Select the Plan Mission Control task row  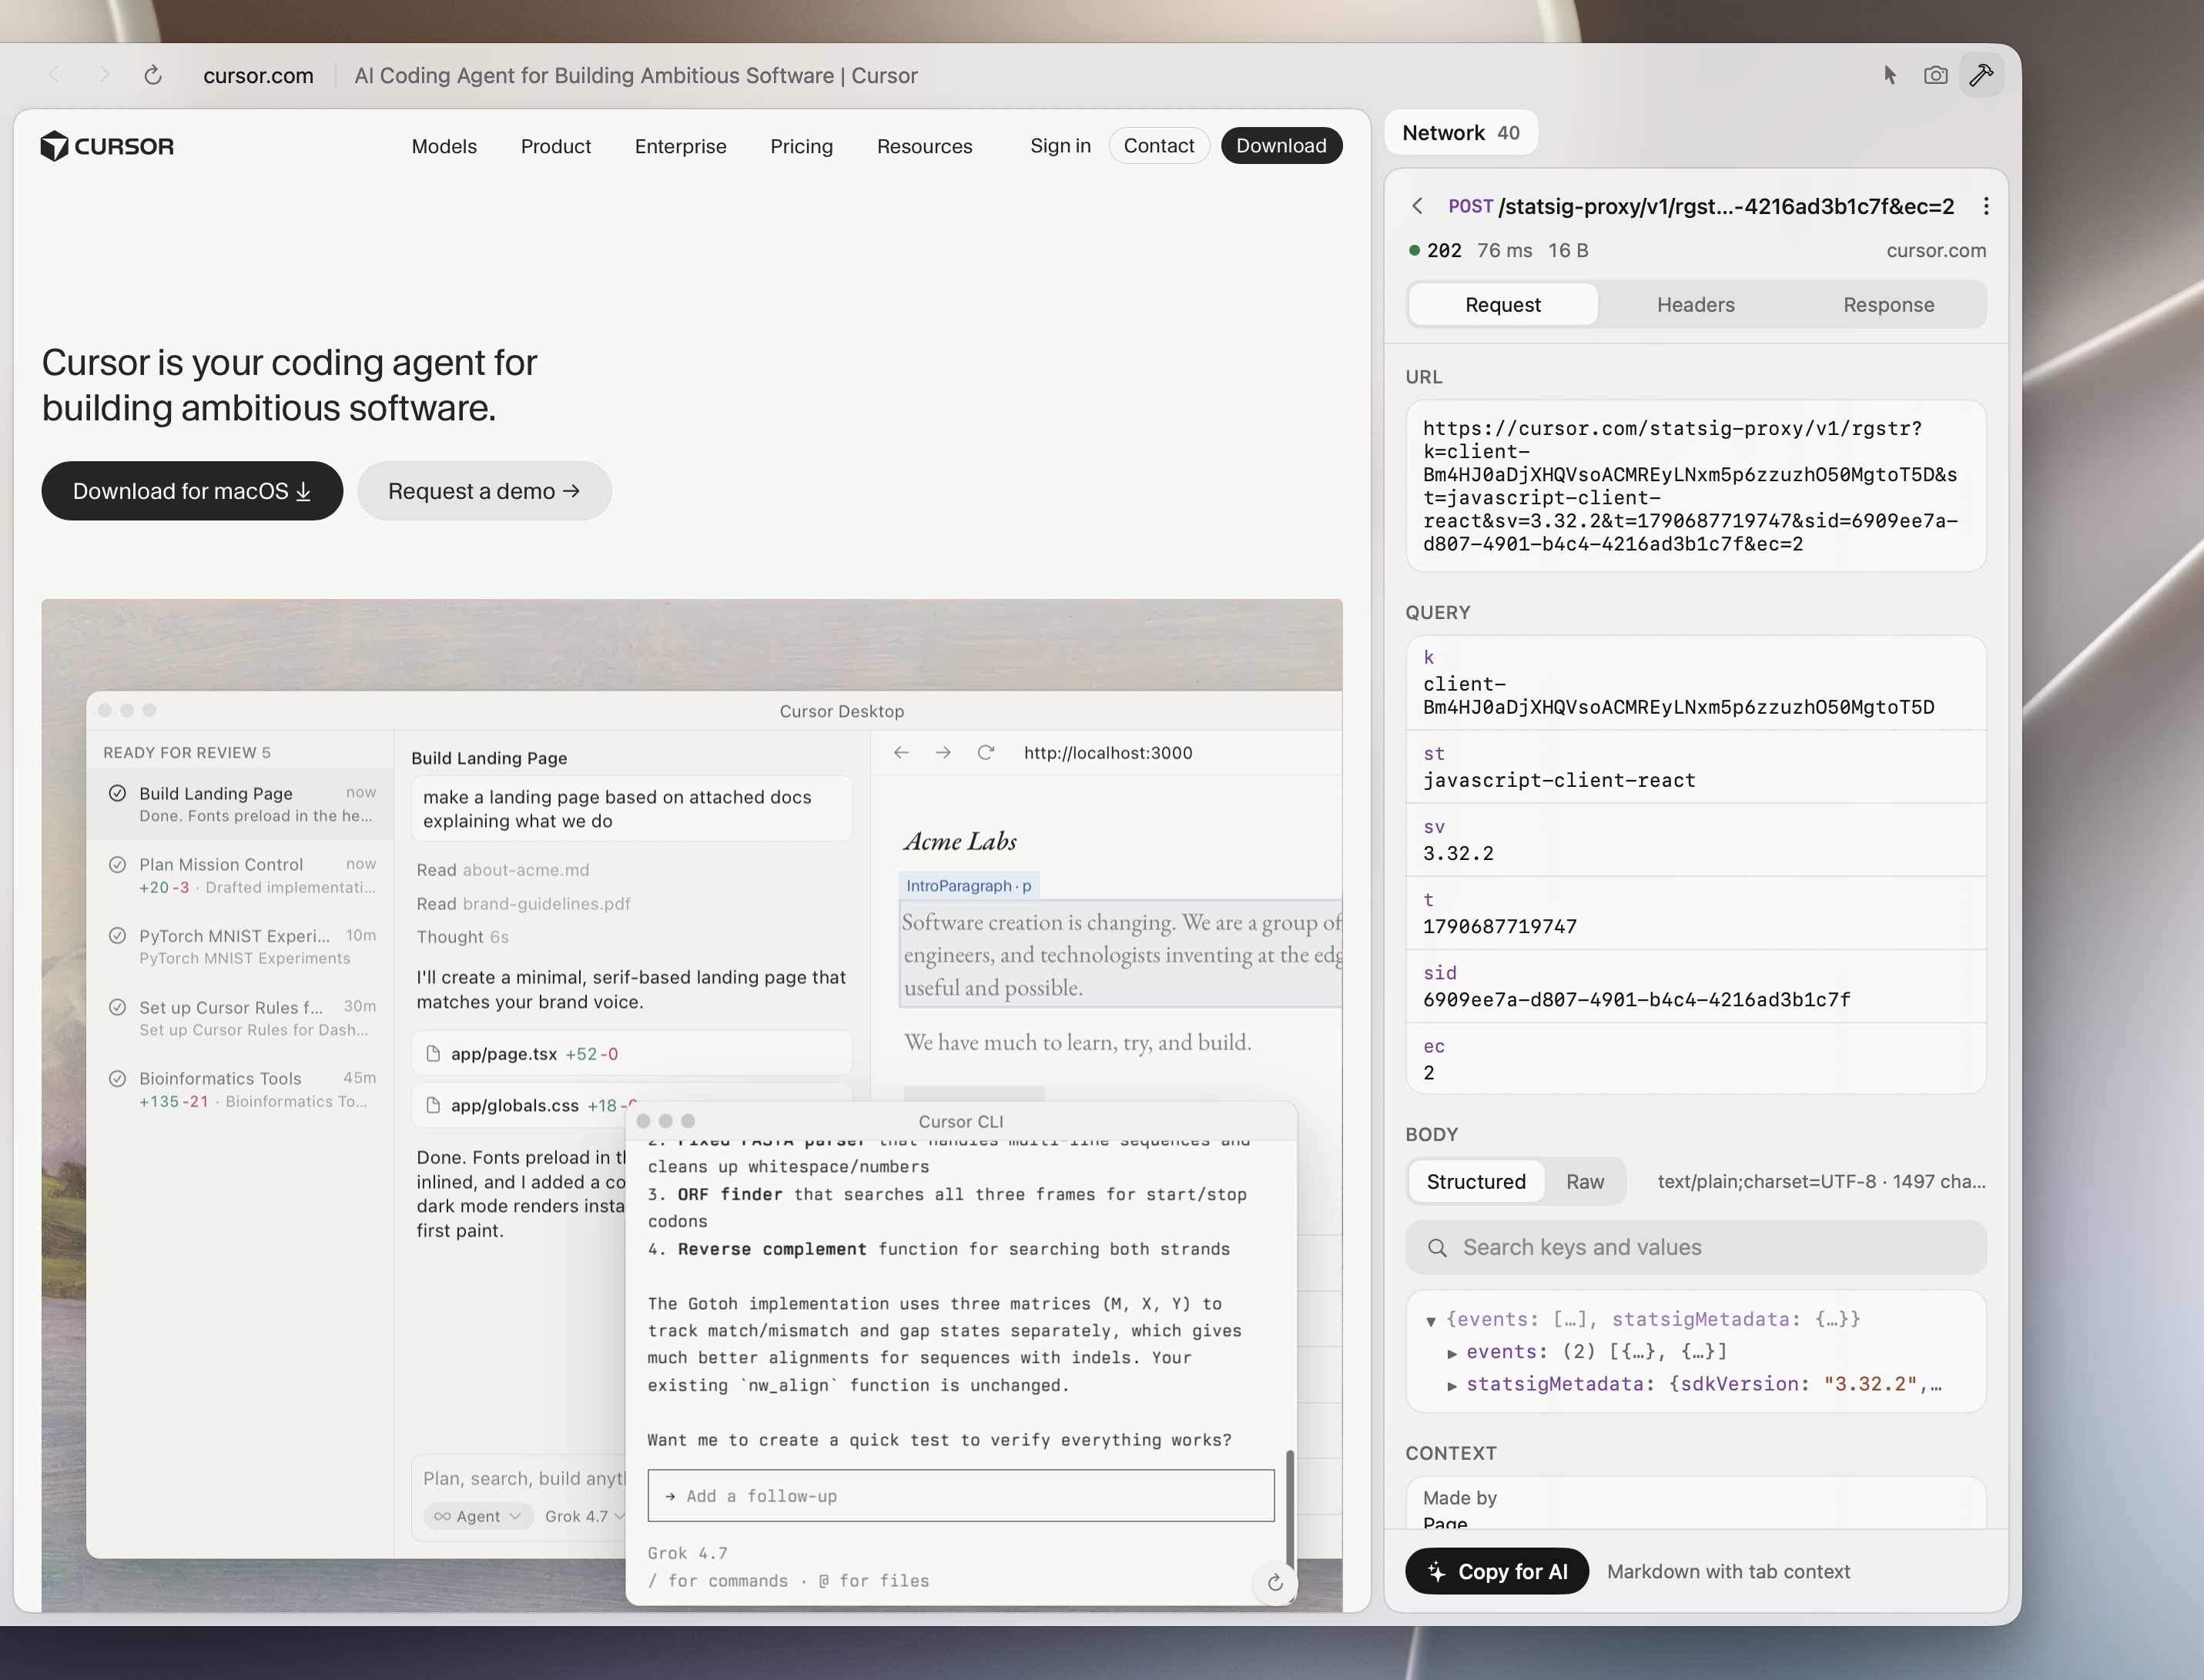coord(241,875)
